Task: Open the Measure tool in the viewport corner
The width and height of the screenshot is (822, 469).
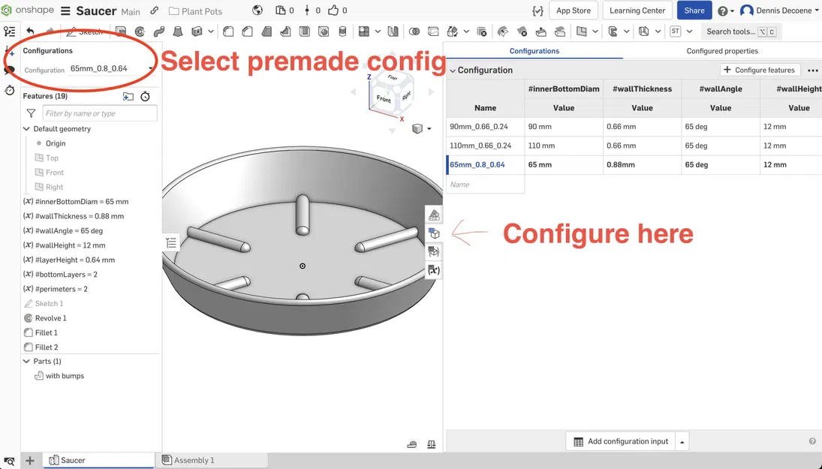Action: [412, 444]
